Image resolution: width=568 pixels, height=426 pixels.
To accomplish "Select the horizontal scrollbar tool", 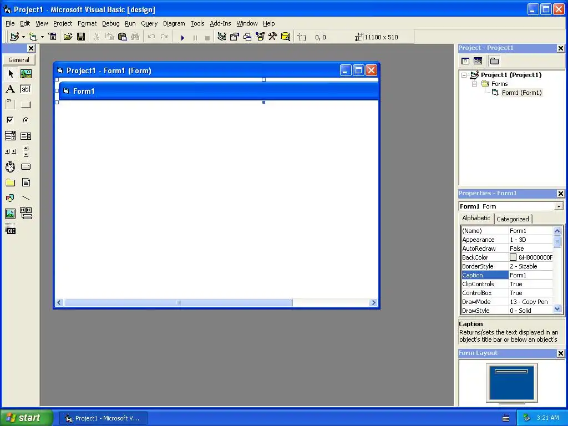I will pyautogui.click(x=11, y=151).
